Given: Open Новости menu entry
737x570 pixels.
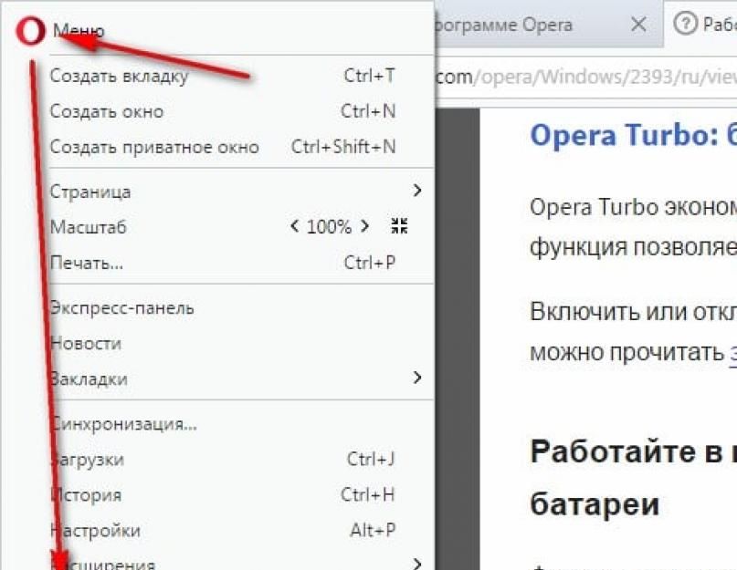Looking at the screenshot, I should pyautogui.click(x=241, y=343).
